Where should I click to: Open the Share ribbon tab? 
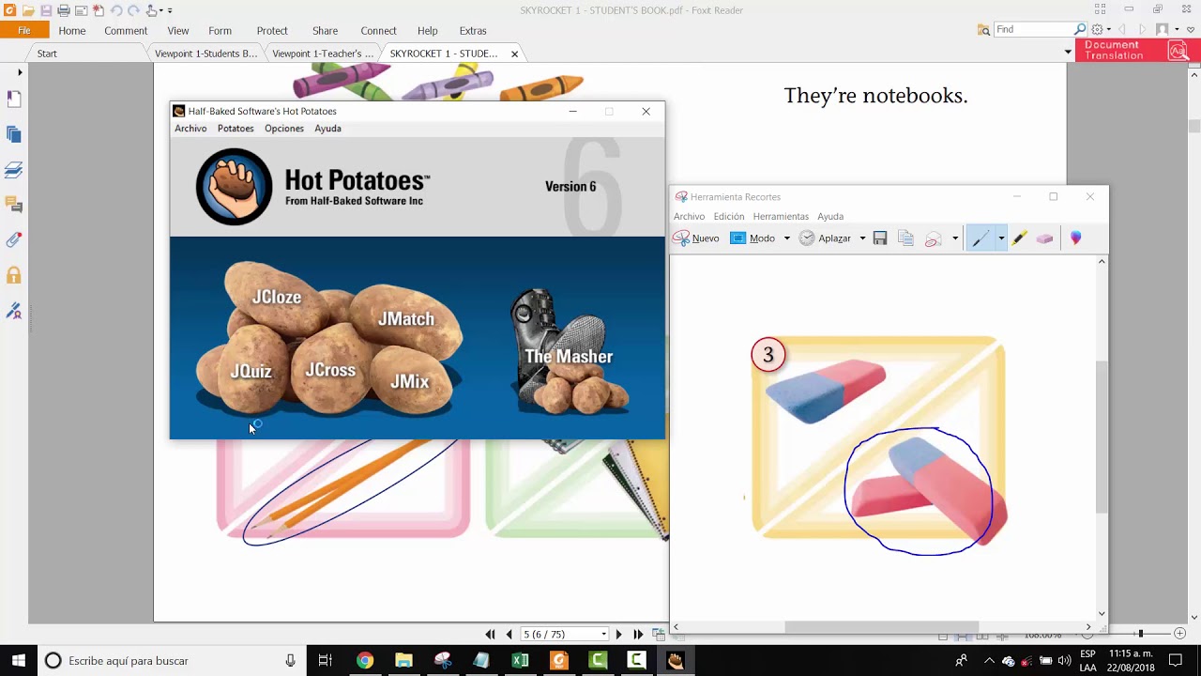coord(326,31)
